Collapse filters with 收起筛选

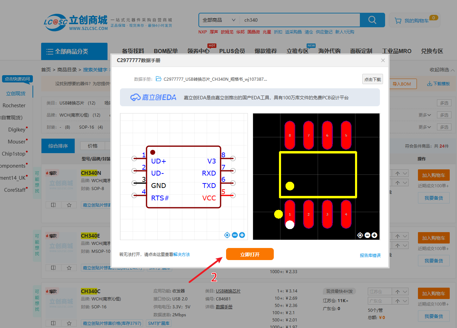[442, 70]
